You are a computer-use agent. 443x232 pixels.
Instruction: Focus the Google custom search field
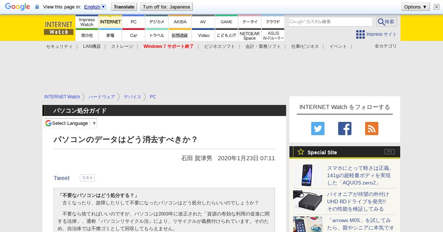[330, 22]
